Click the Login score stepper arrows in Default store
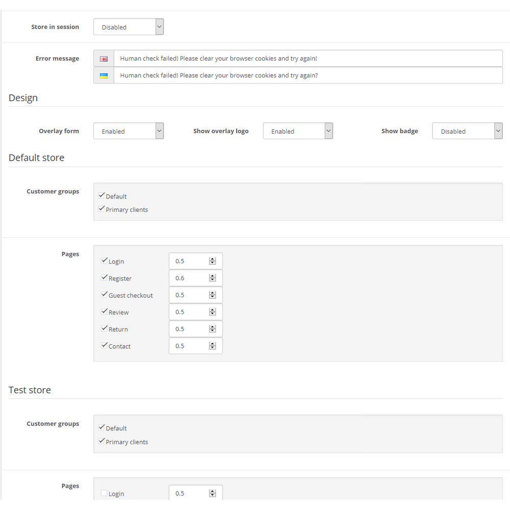 click(x=212, y=261)
